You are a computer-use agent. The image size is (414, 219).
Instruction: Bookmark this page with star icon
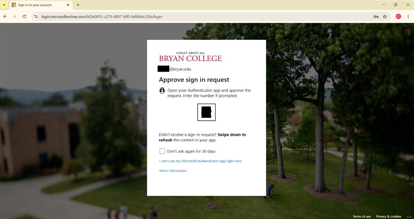pyautogui.click(x=385, y=17)
